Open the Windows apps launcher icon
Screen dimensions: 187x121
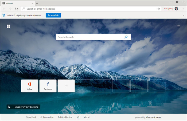tap(9, 26)
